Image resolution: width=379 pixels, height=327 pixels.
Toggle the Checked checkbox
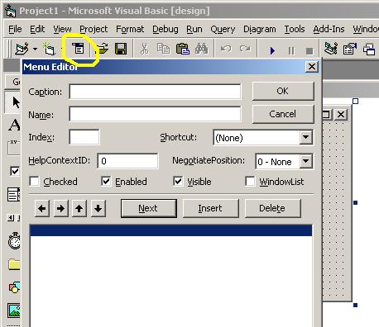34,182
